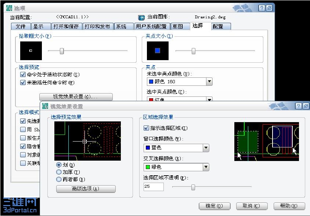Select the 划 radio button

coord(59,165)
